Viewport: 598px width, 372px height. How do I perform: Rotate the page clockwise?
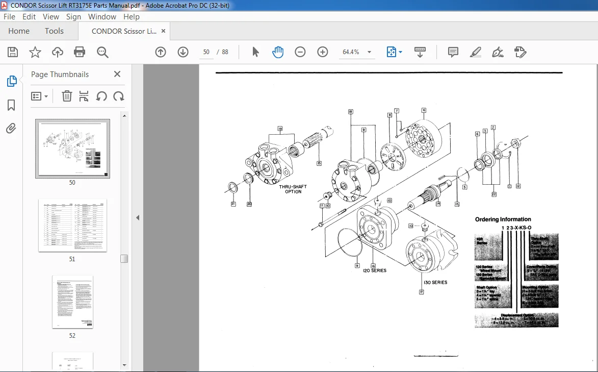119,96
